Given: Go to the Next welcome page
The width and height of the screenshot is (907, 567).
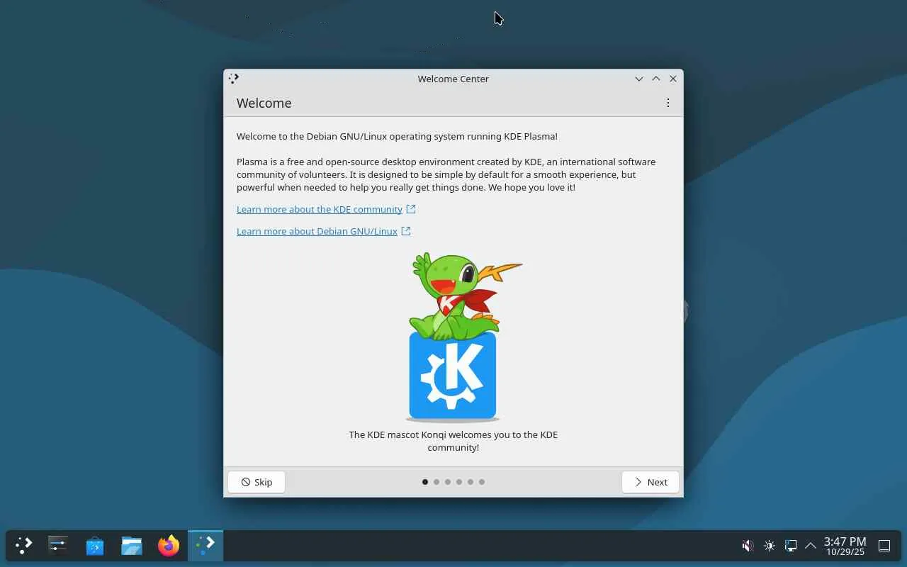Looking at the screenshot, I should click(x=650, y=482).
